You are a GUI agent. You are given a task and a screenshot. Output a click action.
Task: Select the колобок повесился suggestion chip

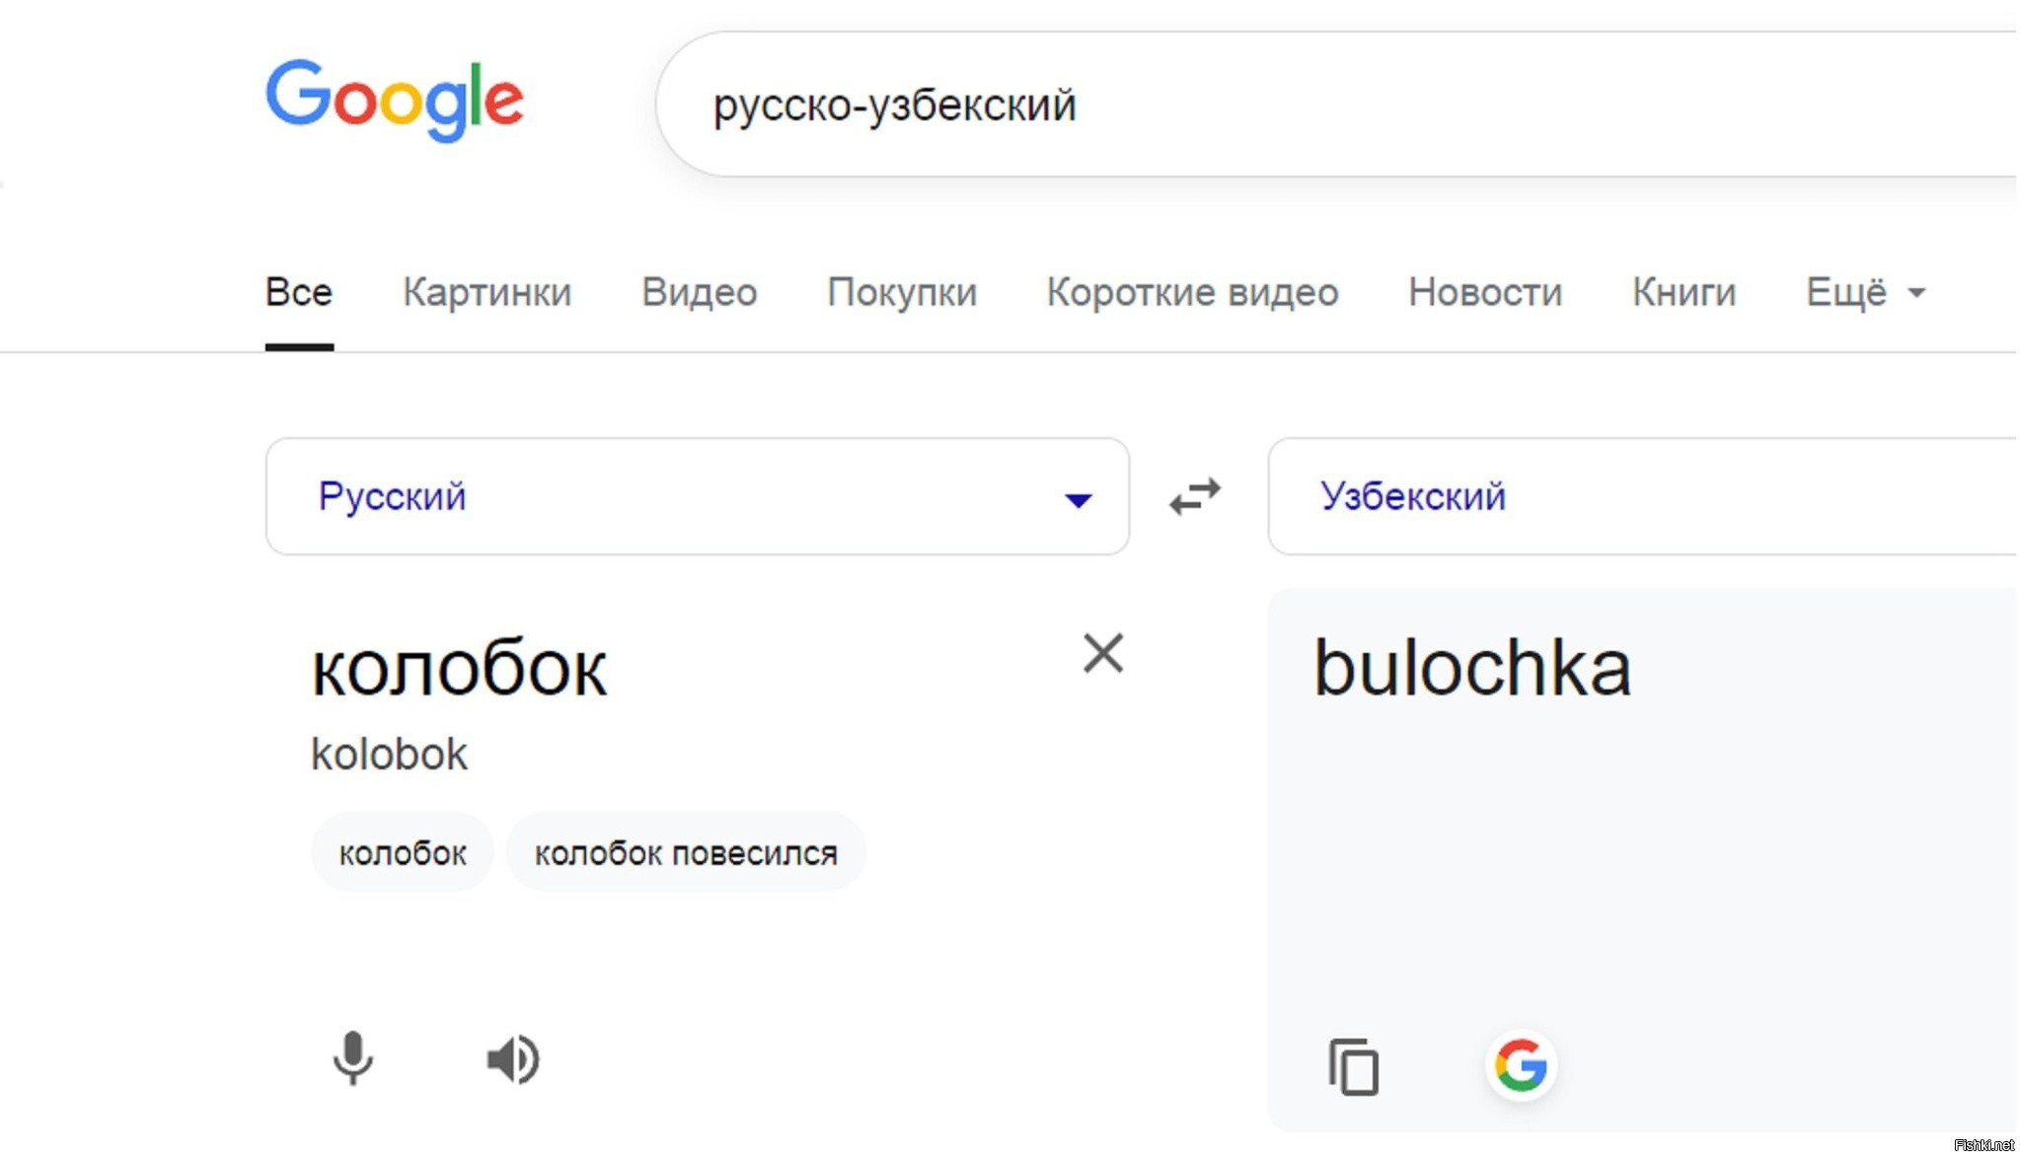[x=686, y=852]
